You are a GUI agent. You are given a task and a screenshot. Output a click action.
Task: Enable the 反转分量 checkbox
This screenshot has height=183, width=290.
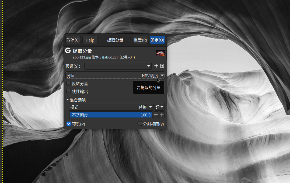tap(69, 83)
